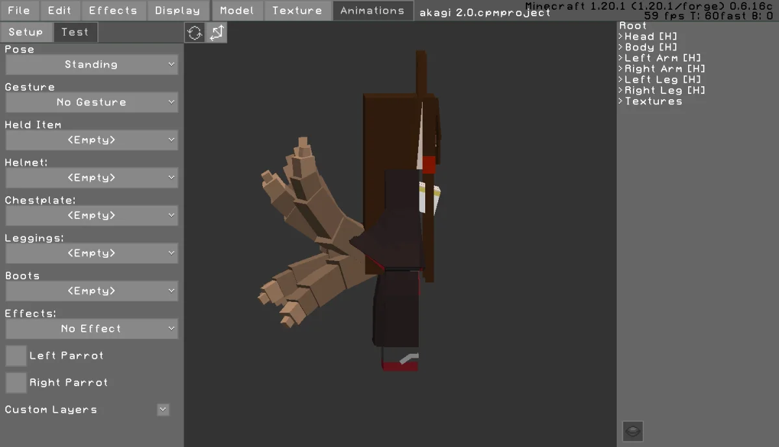Expand the Head [H] tree node
The width and height of the screenshot is (779, 447).
(x=621, y=36)
